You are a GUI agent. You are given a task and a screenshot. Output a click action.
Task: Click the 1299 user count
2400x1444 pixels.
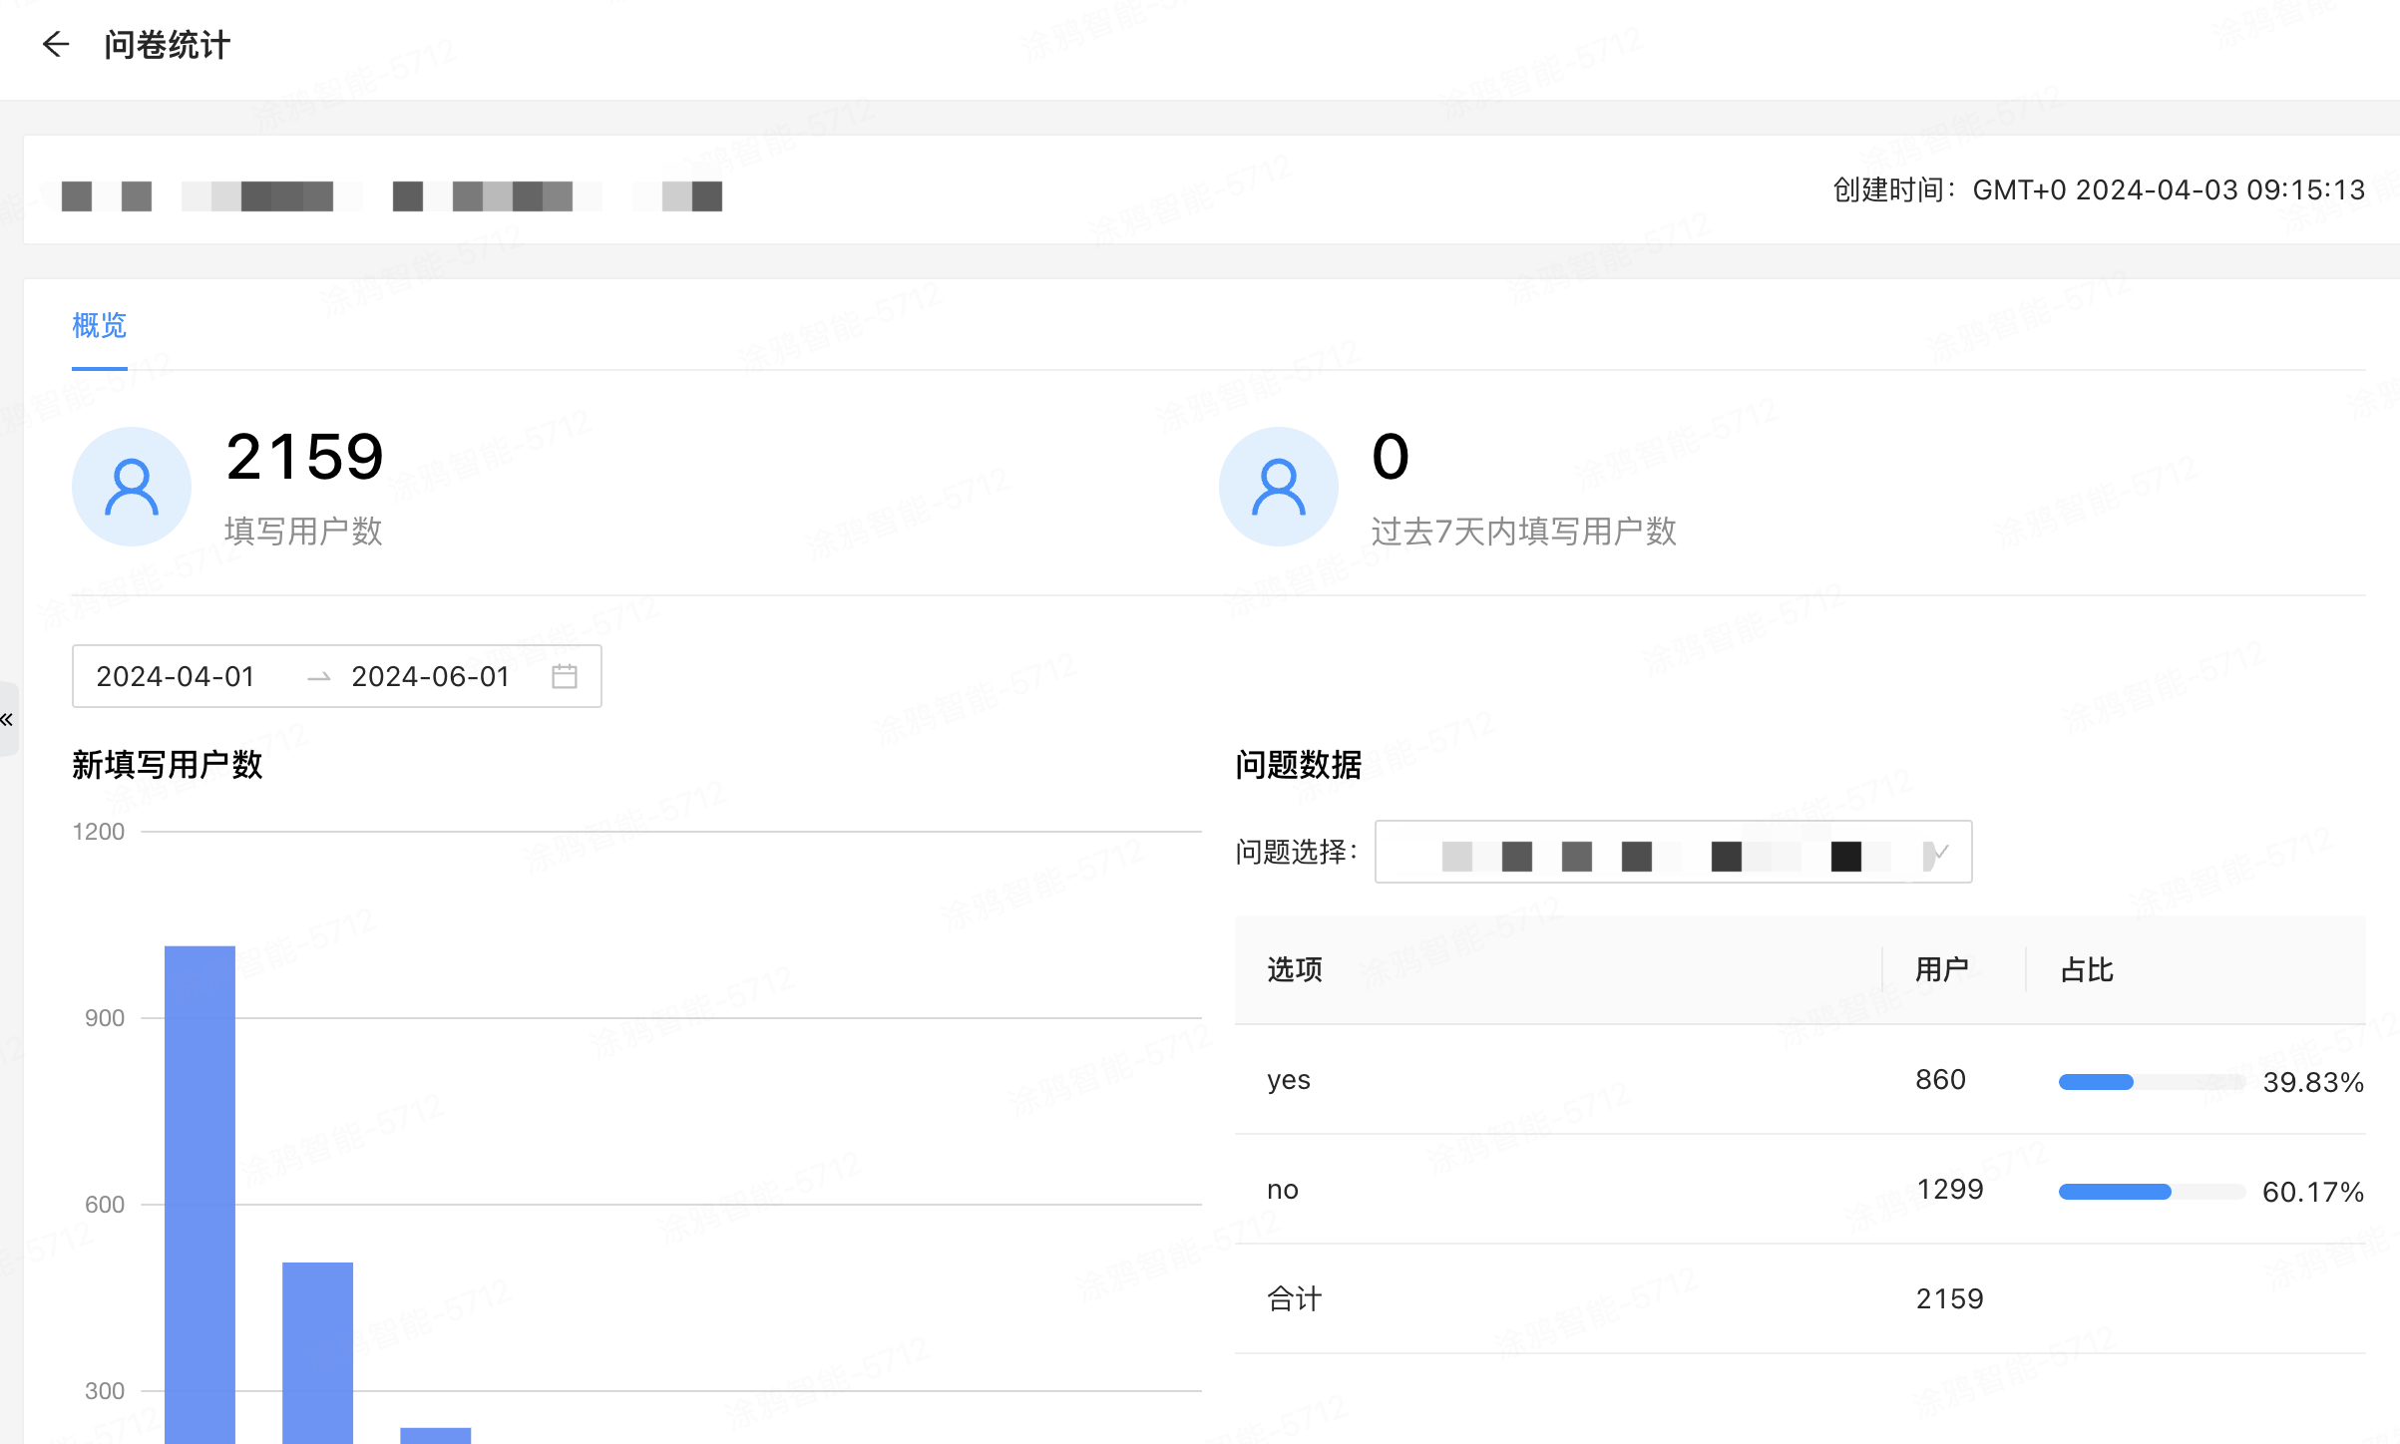pyautogui.click(x=1950, y=1189)
